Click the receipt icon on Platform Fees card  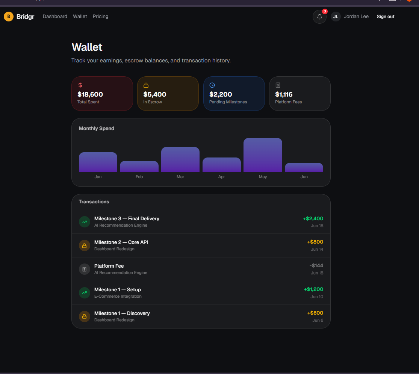tap(278, 85)
